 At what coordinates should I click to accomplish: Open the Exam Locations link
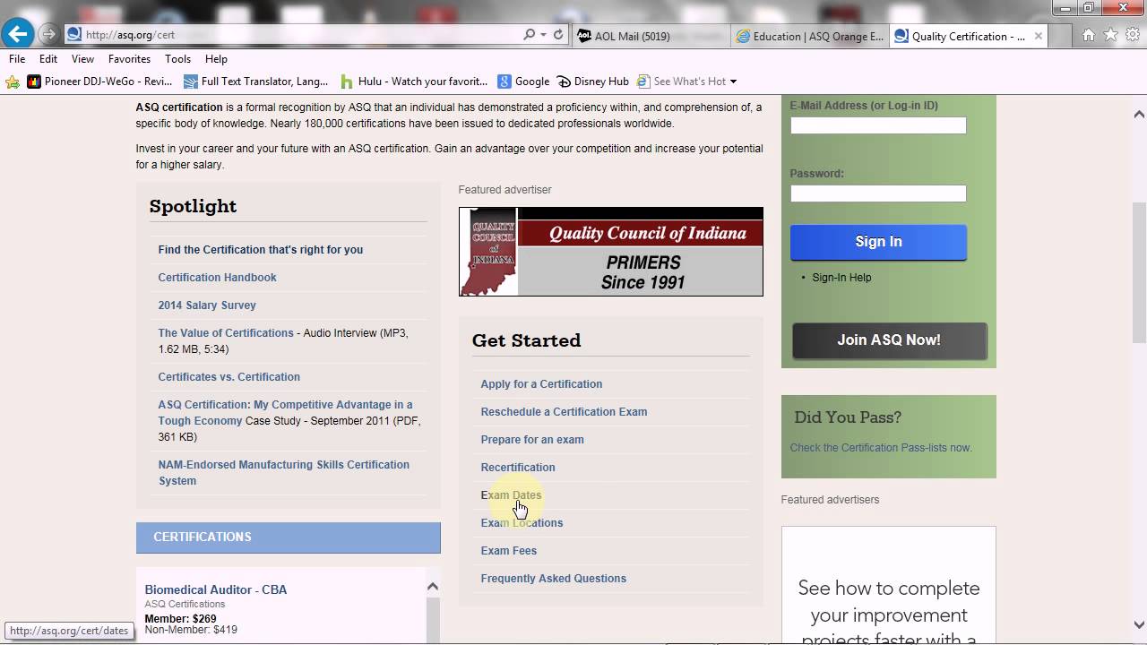pyautogui.click(x=522, y=523)
